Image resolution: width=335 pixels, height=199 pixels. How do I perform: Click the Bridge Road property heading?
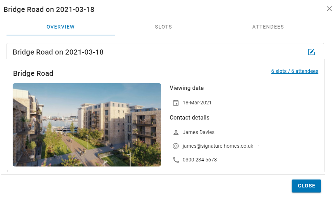(x=33, y=73)
